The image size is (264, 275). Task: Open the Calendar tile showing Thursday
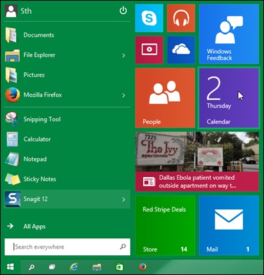229,98
